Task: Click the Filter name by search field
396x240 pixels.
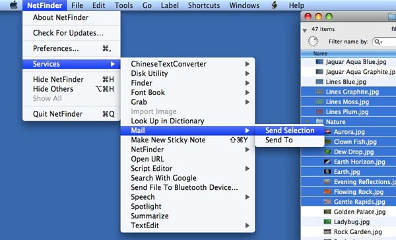Action: pos(384,42)
